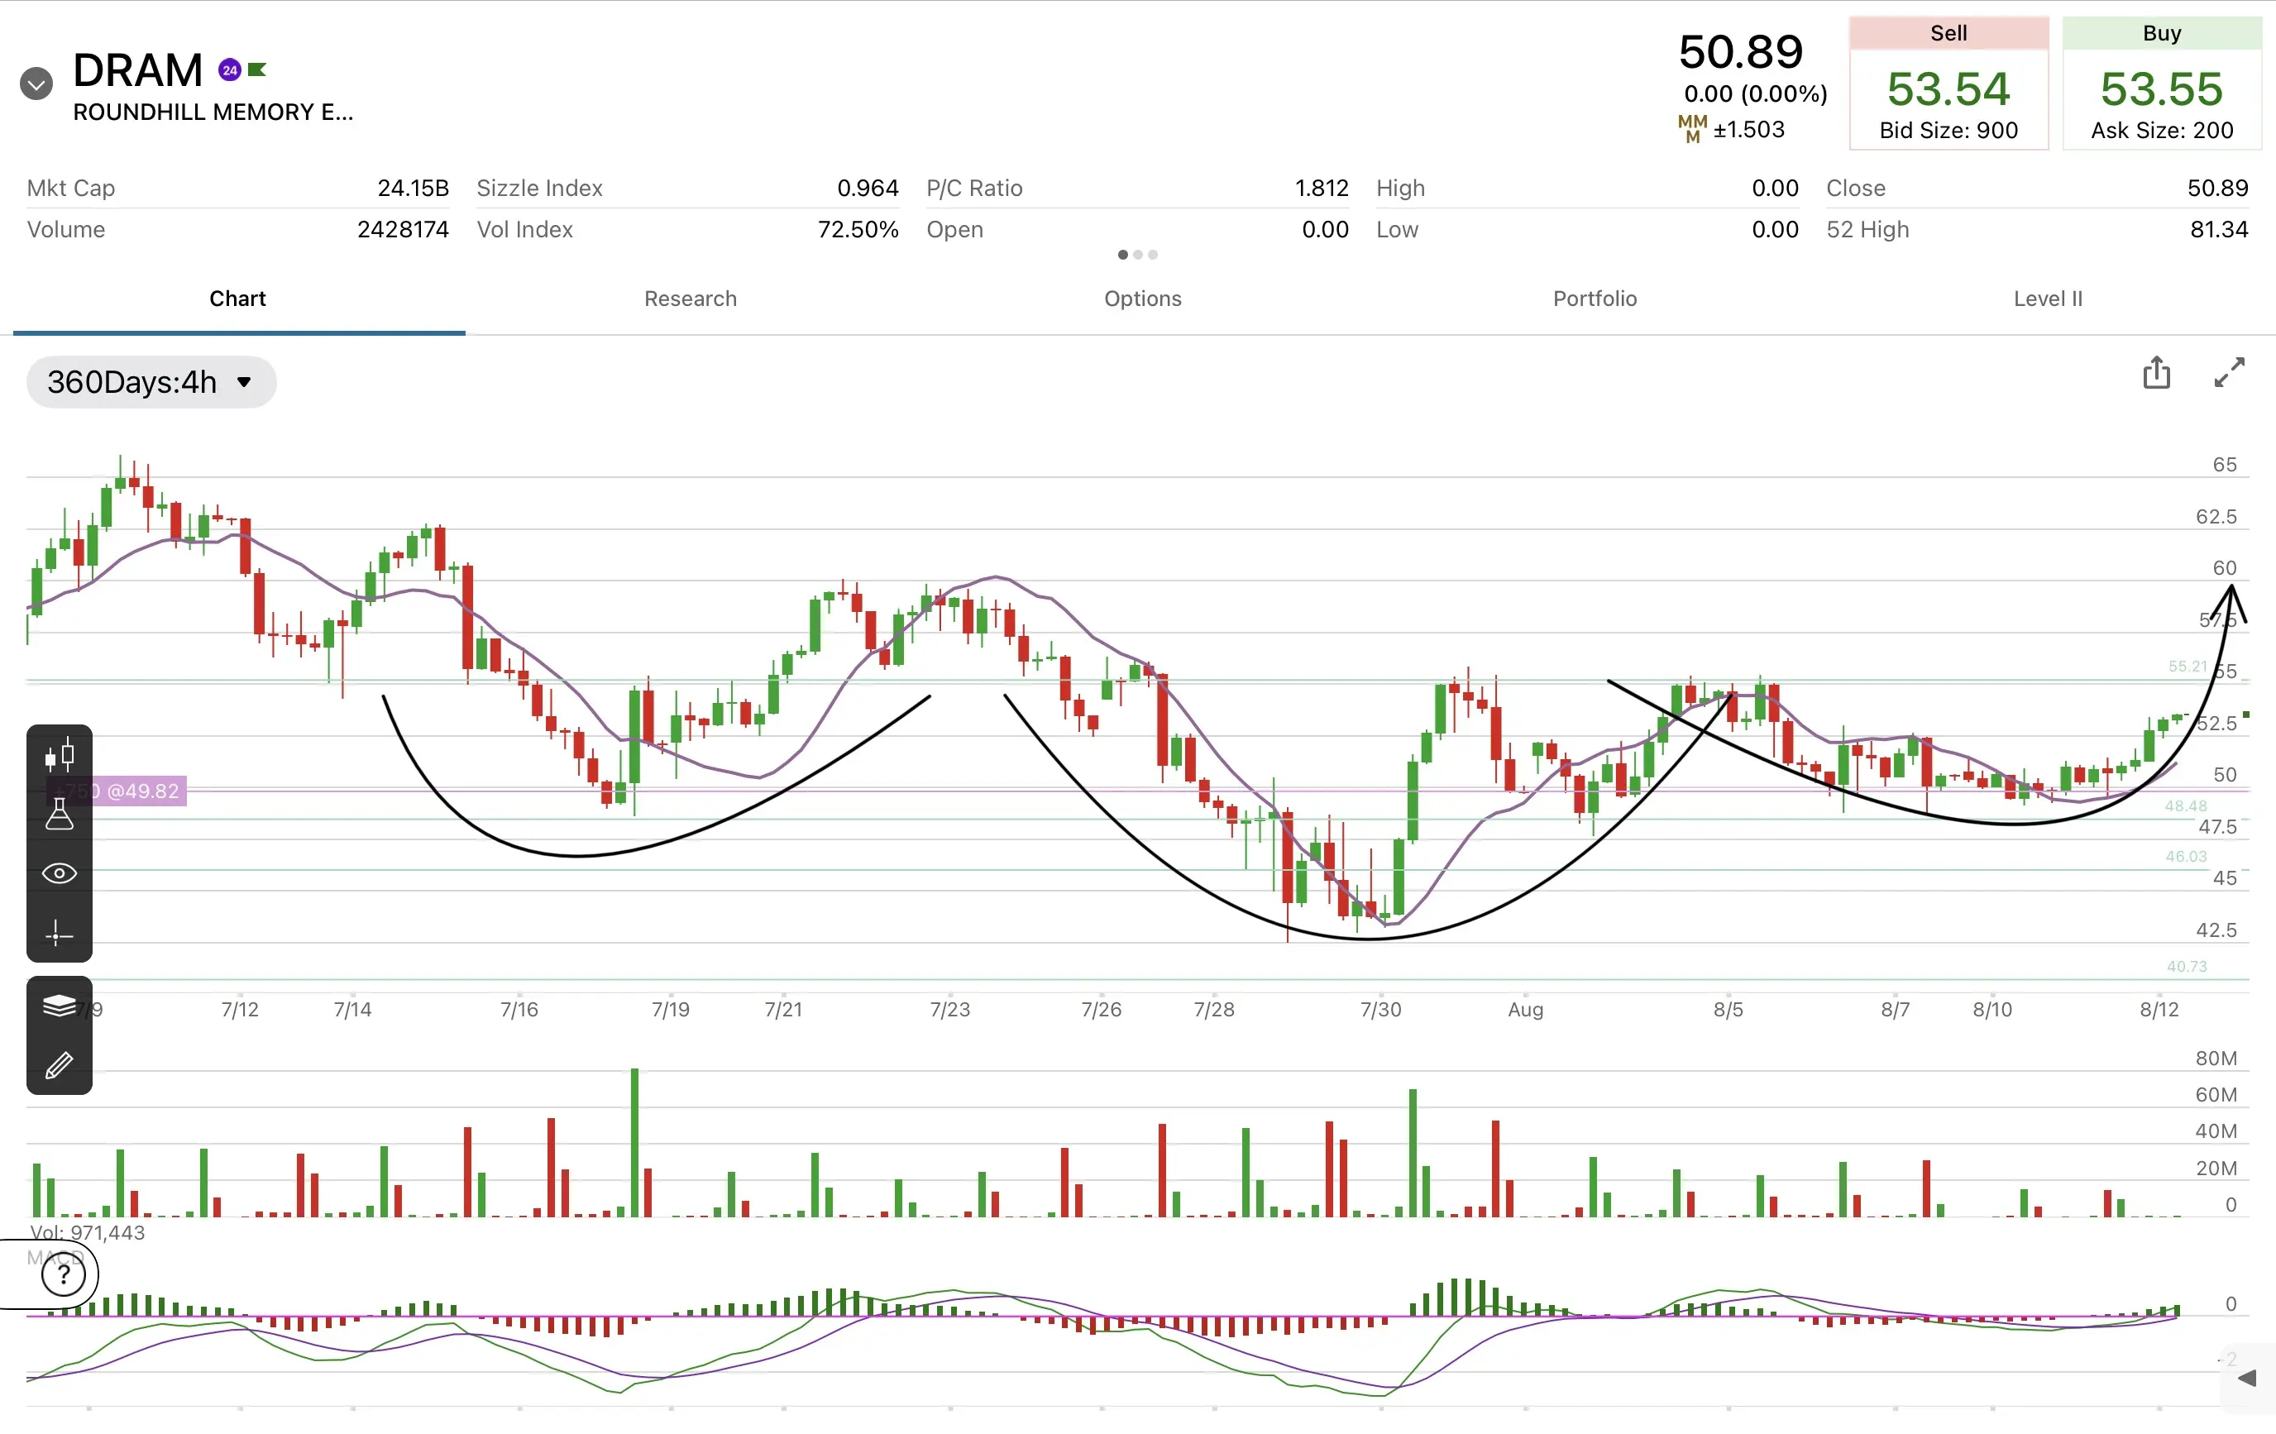Open the chart style candlestick icon
Viewport: 2276px width, 1434px height.
(60, 755)
